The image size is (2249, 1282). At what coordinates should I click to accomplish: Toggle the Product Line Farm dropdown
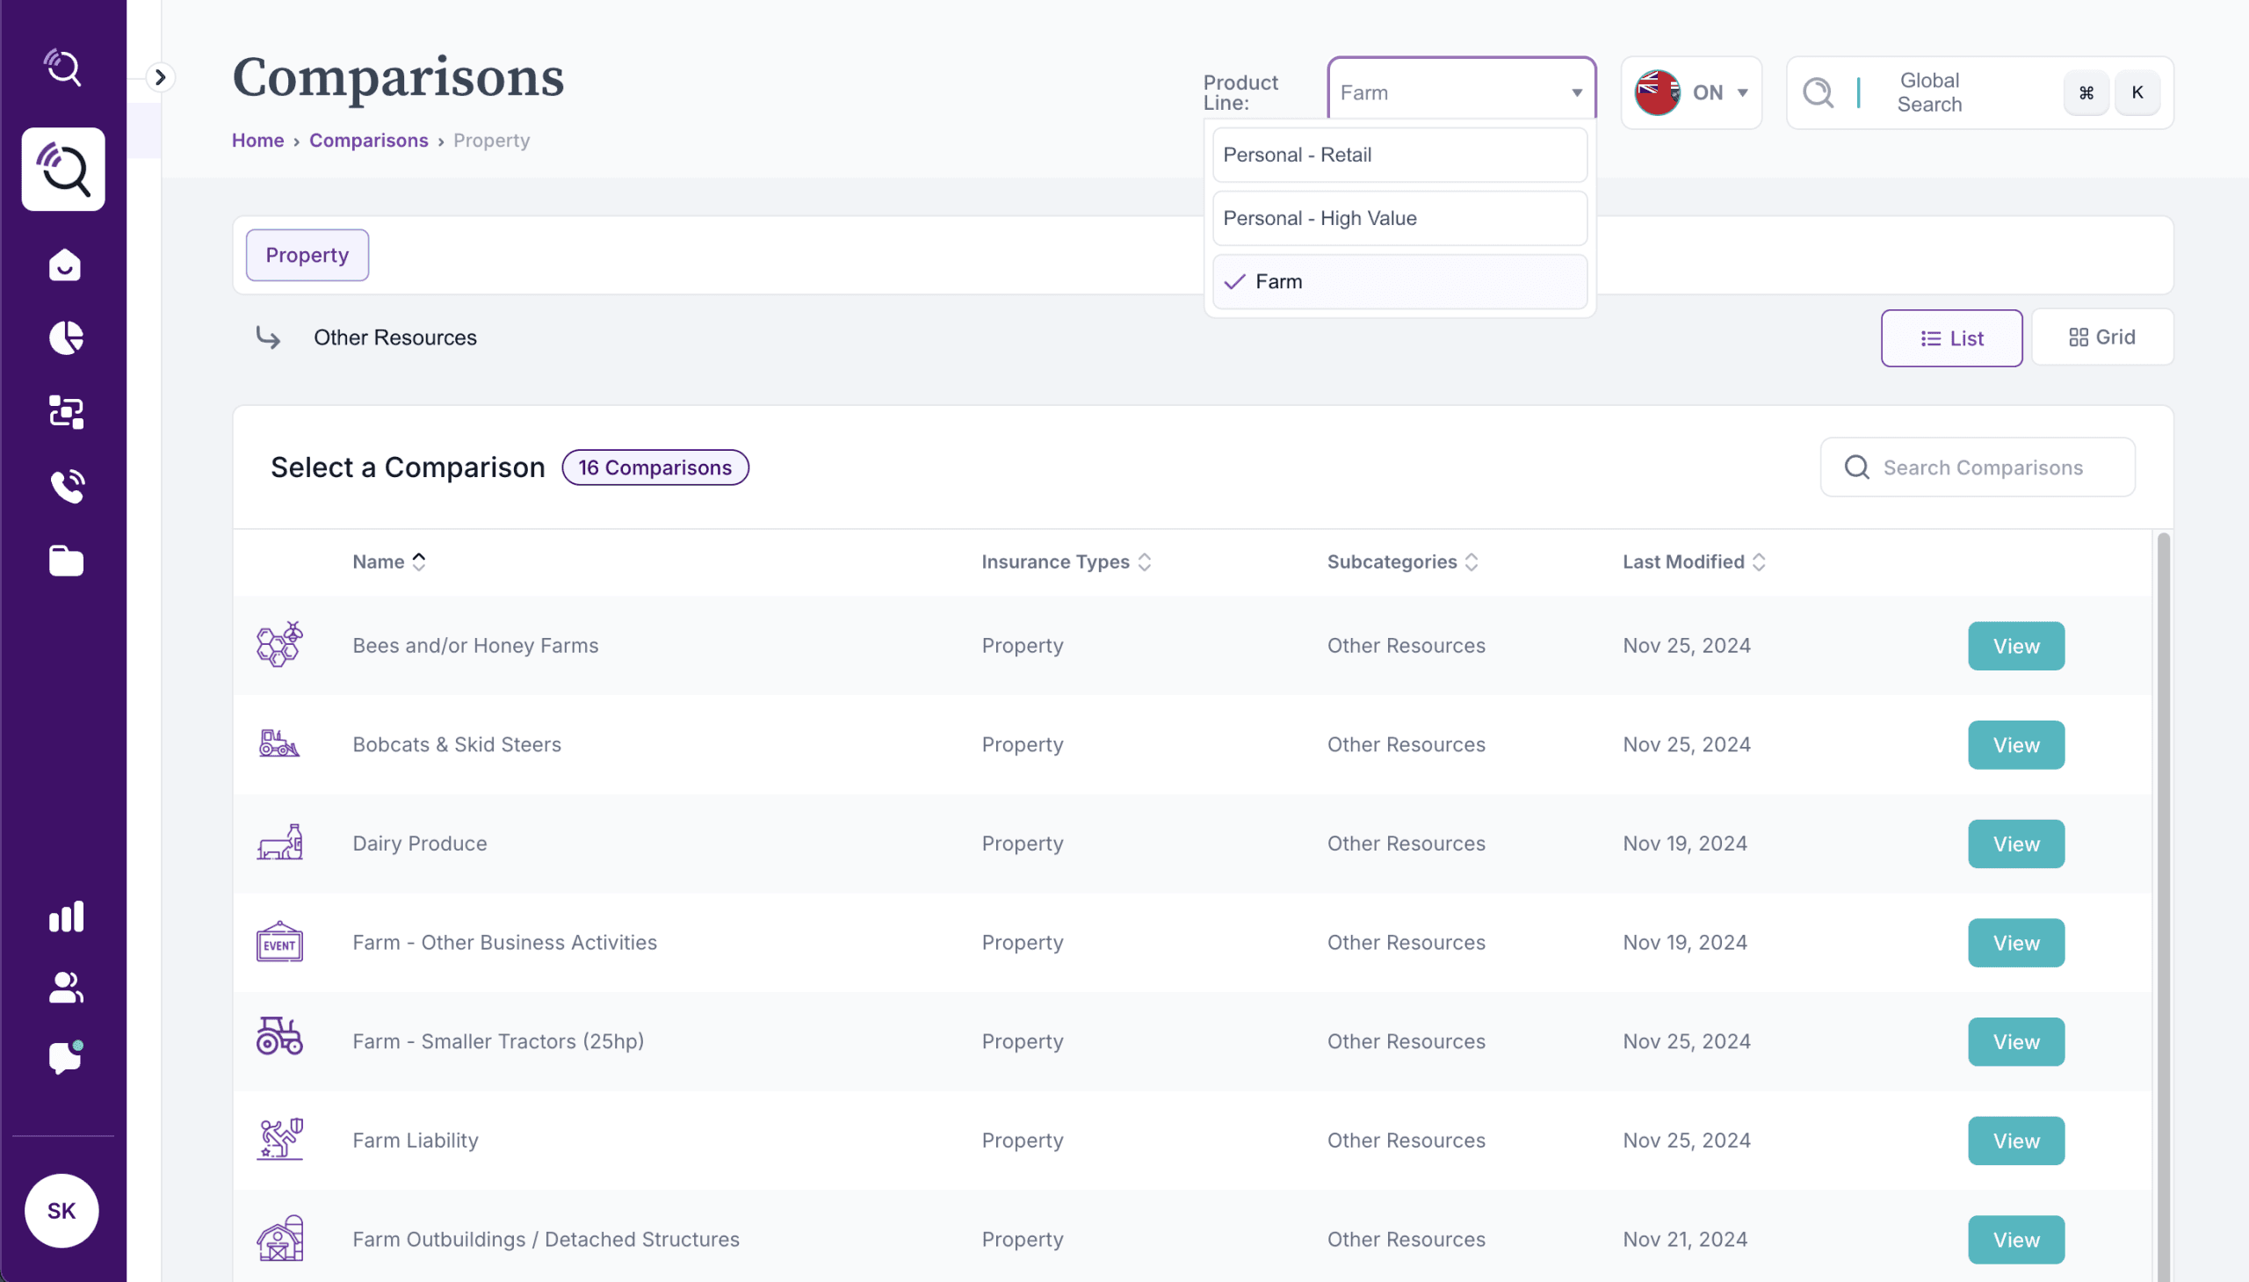(1460, 92)
